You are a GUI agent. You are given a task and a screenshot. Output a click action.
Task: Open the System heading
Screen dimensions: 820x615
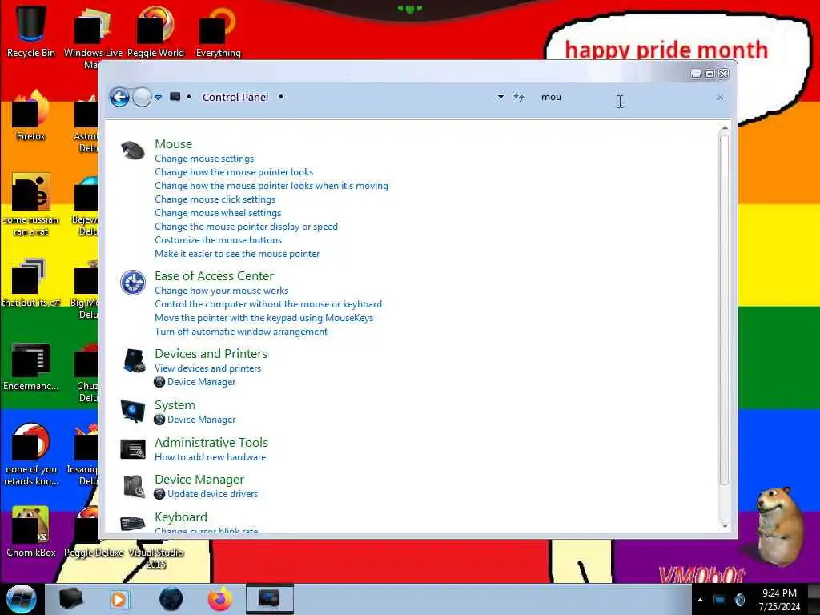[175, 405]
